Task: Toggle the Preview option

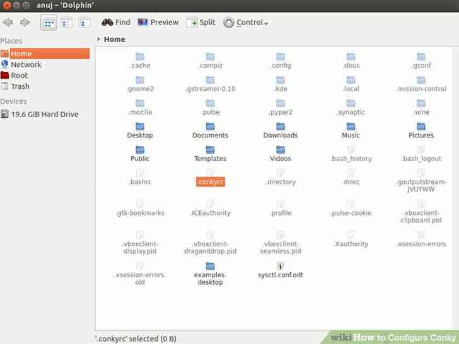Action: [158, 22]
